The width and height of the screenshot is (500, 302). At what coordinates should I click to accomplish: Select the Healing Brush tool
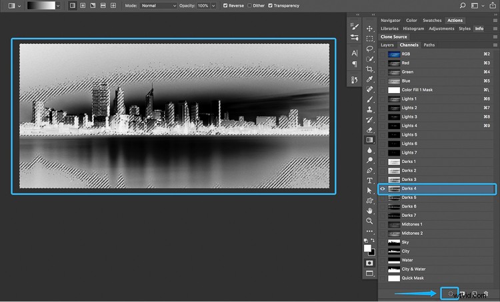click(x=369, y=89)
